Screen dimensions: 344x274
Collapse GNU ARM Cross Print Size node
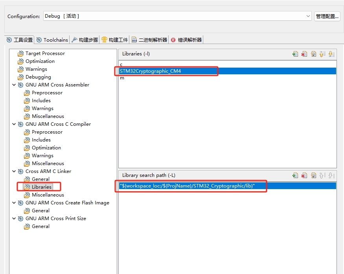click(x=14, y=219)
